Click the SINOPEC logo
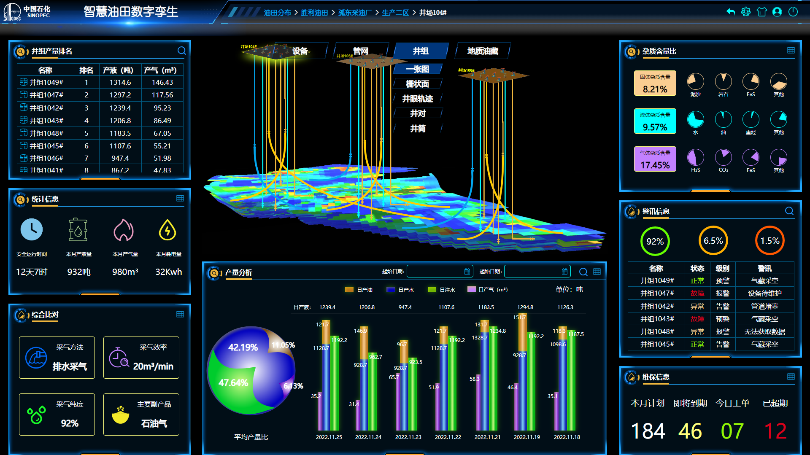Image resolution: width=810 pixels, height=455 pixels. pyautogui.click(x=27, y=12)
